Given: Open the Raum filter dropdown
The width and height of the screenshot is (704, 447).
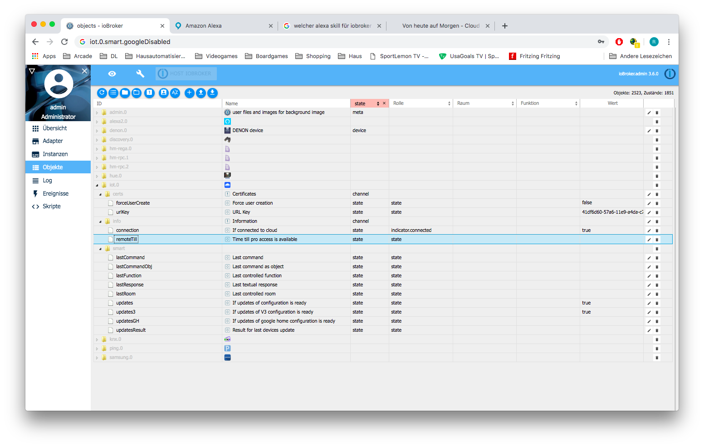Looking at the screenshot, I should 485,103.
